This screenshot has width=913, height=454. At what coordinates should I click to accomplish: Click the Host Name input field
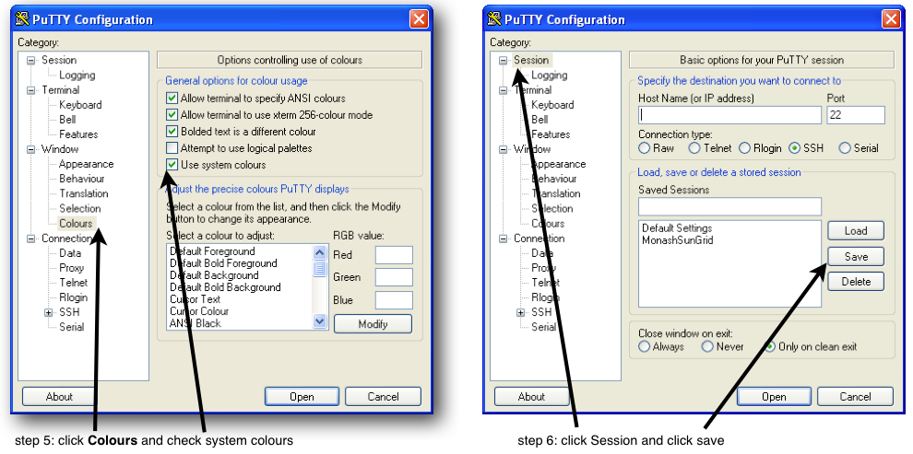coord(729,115)
